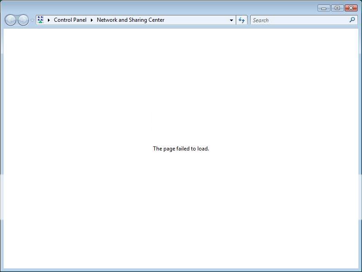Open the recent pages dropdown arrow
The image size is (362, 272).
(x=32, y=20)
